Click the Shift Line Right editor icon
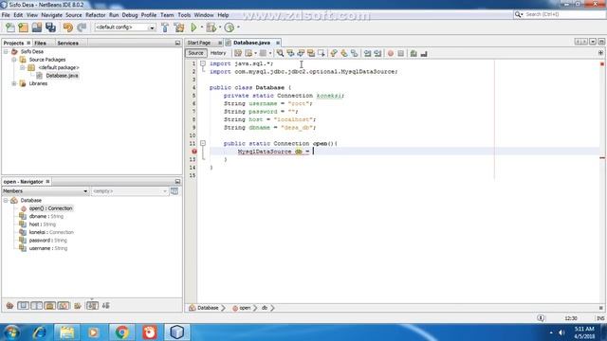 tap(377, 53)
